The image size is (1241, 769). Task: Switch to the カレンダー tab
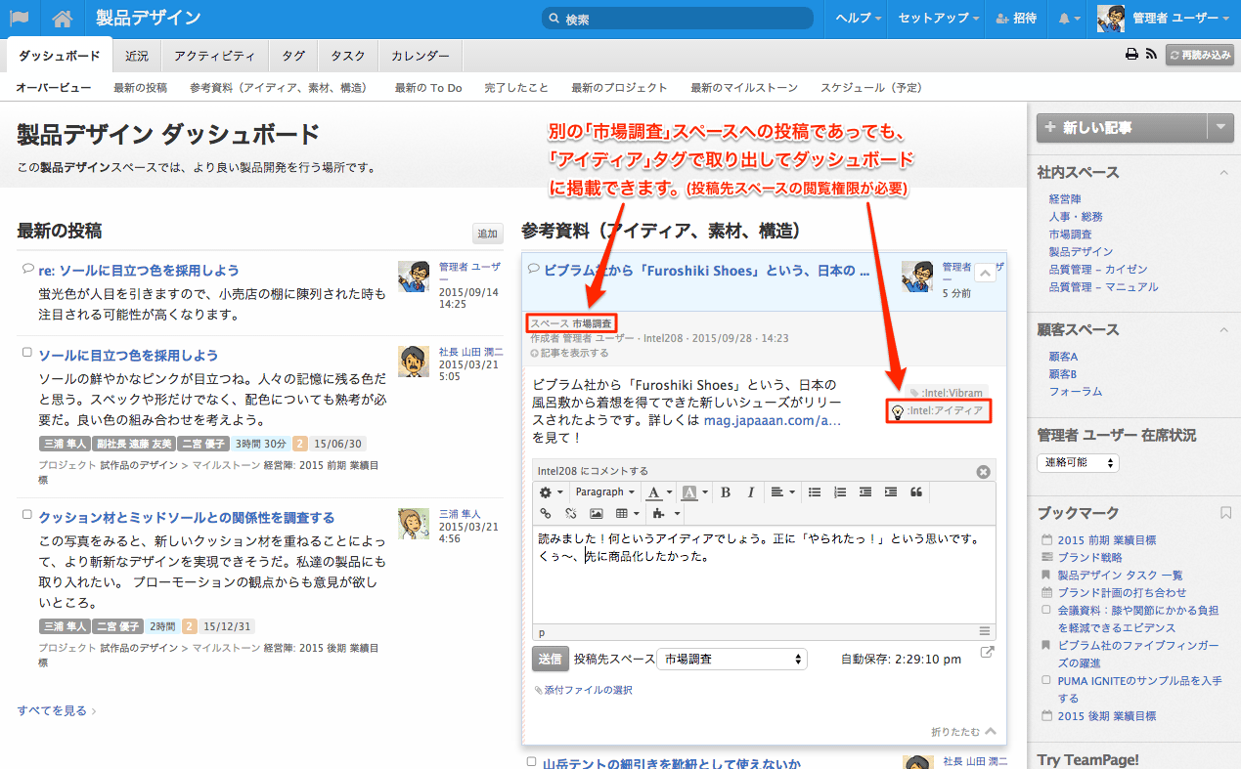tap(421, 57)
